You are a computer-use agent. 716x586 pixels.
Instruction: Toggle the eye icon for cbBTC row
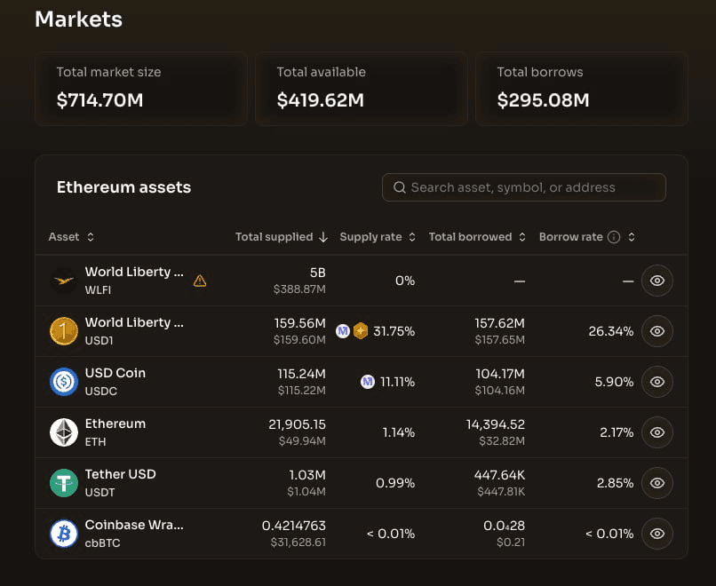click(x=657, y=534)
